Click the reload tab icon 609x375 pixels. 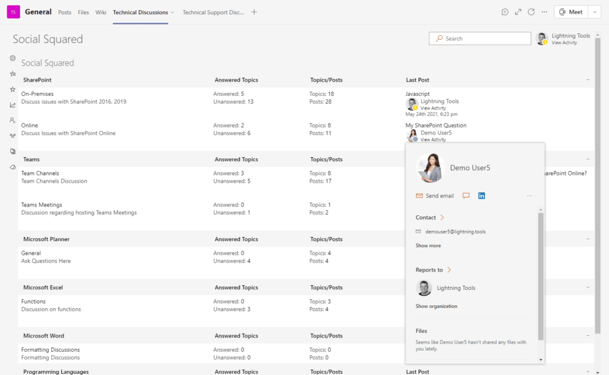pyautogui.click(x=531, y=12)
